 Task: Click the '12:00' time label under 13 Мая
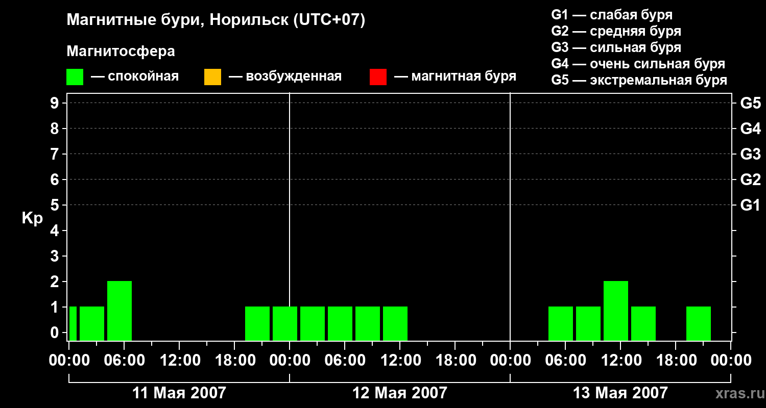(x=620, y=361)
